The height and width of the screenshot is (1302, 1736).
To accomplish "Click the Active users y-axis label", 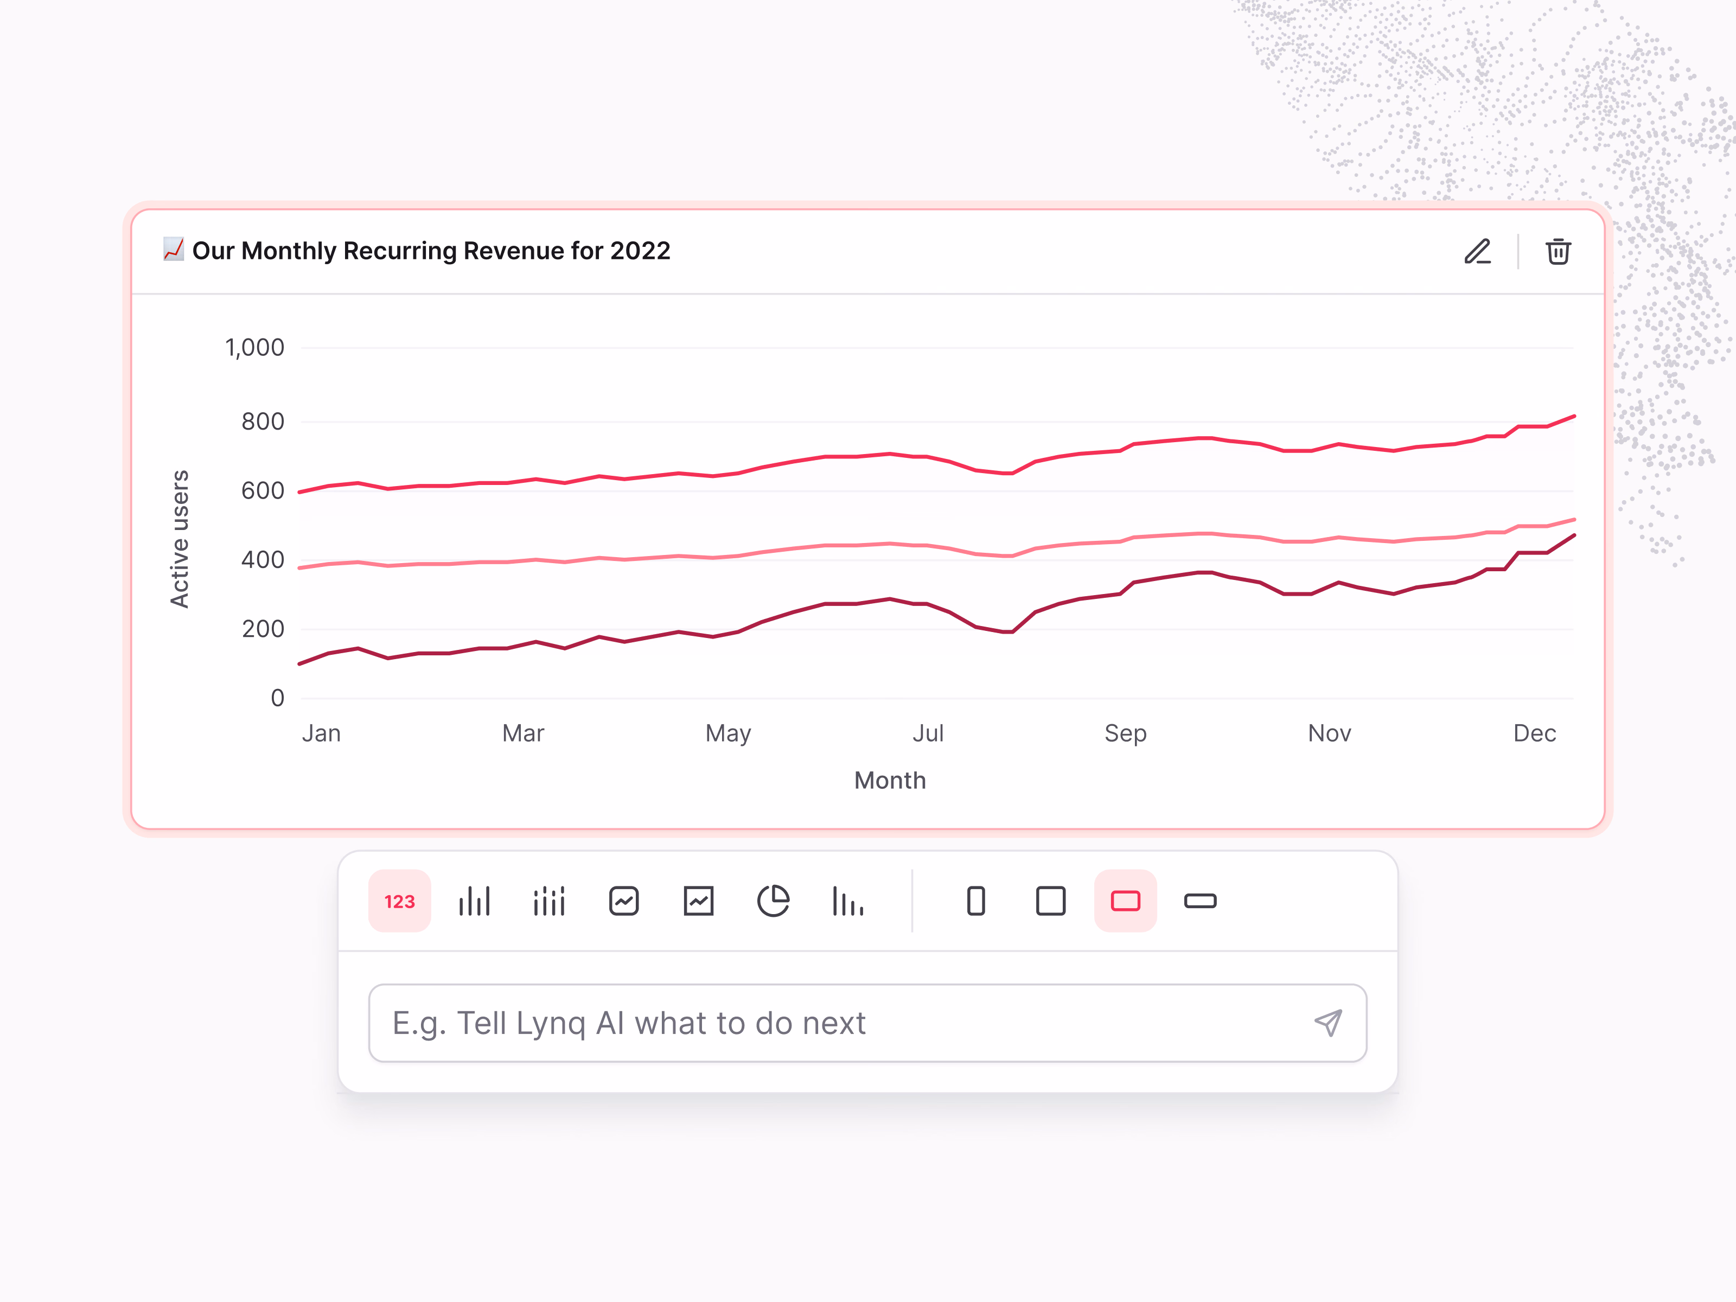I will pyautogui.click(x=180, y=539).
